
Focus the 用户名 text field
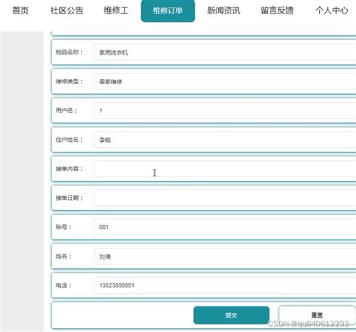[225, 110]
